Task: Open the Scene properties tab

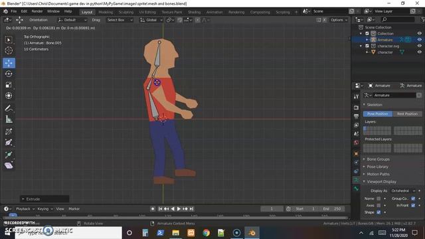Action: point(356,133)
